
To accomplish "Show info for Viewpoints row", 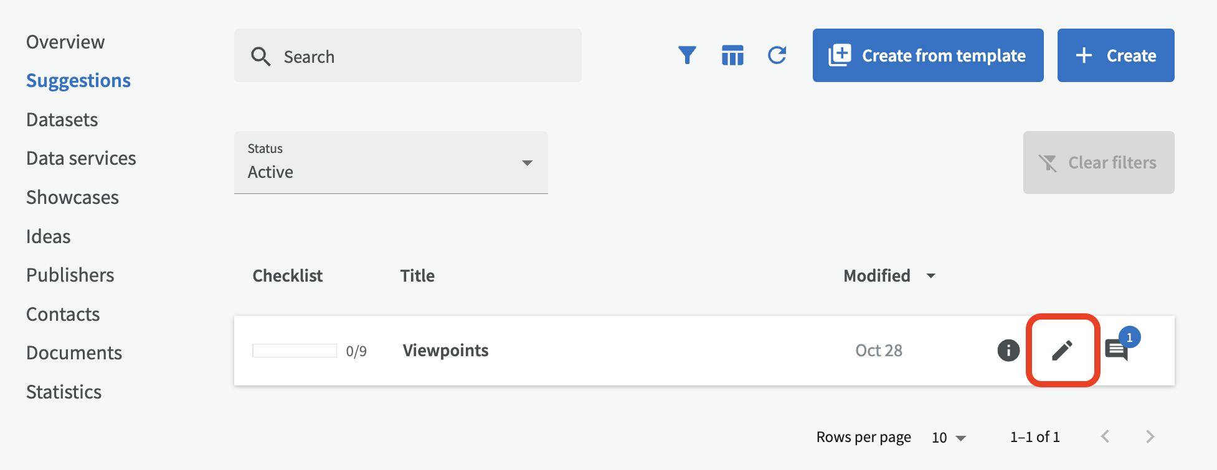I will point(1008,350).
